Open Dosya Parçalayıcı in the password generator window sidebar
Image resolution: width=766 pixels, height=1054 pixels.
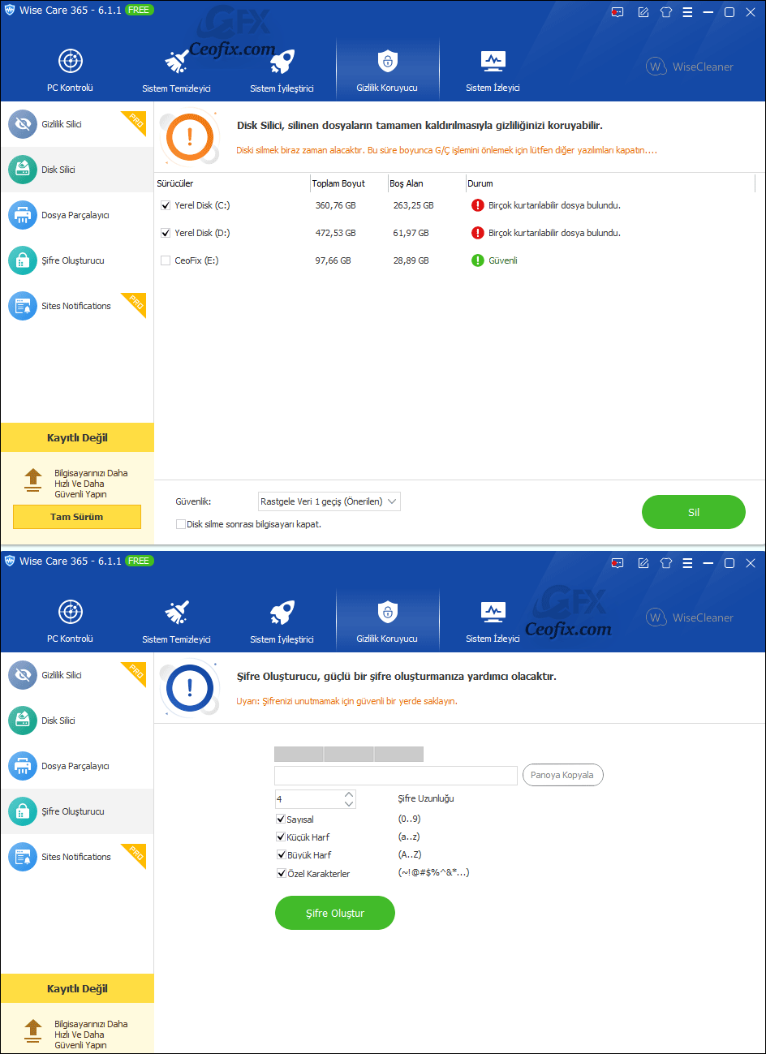pyautogui.click(x=77, y=766)
